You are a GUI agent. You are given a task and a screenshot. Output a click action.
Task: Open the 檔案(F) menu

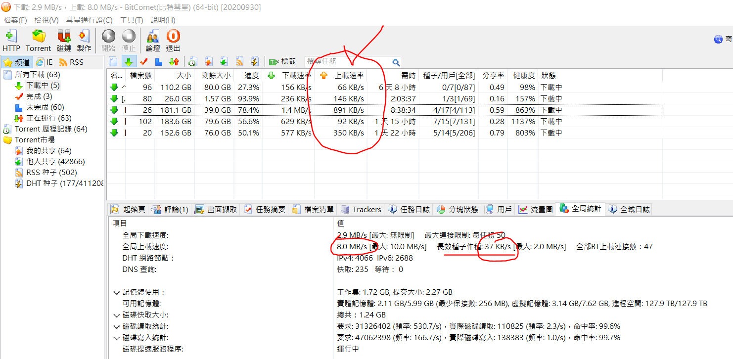pos(15,20)
